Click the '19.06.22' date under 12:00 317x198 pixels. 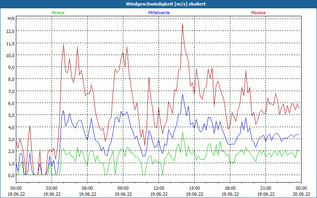[x=159, y=194]
